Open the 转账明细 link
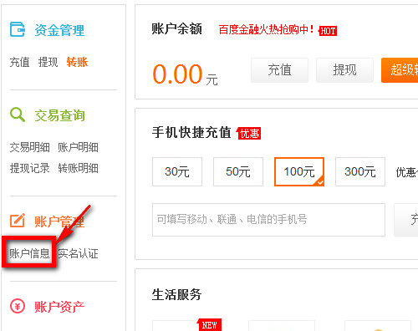418x331 pixels. 78,168
